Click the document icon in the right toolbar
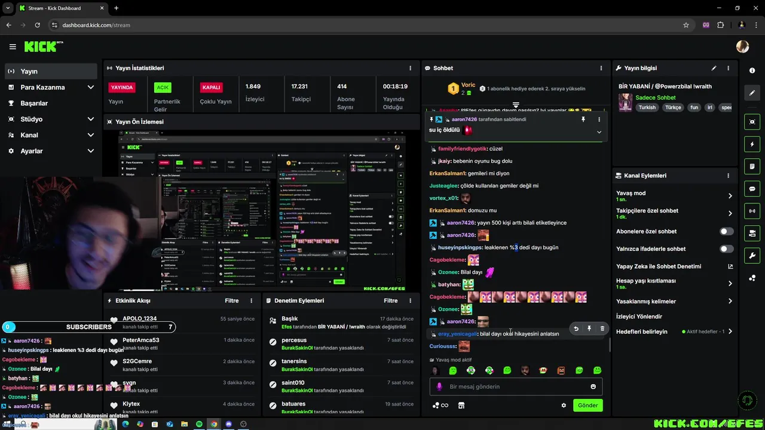This screenshot has height=430, width=765. click(x=752, y=166)
